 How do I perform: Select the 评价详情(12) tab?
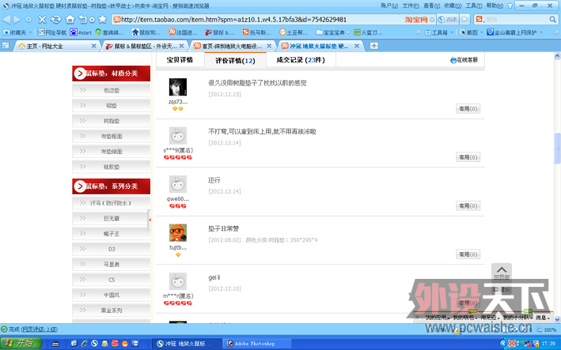(x=235, y=60)
